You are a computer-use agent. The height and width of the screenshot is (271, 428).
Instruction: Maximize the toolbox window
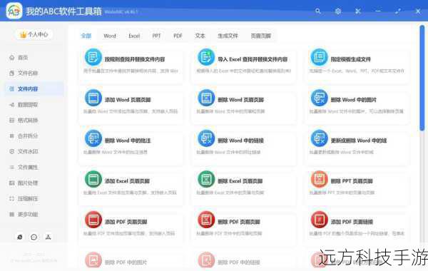click(398, 11)
